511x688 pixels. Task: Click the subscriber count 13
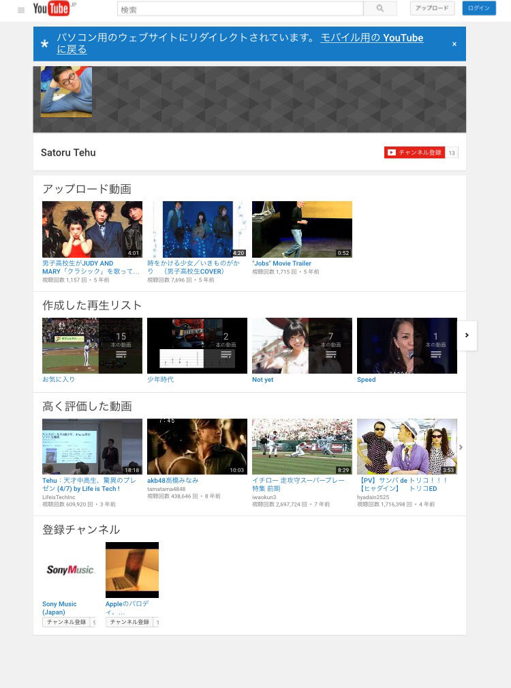452,153
